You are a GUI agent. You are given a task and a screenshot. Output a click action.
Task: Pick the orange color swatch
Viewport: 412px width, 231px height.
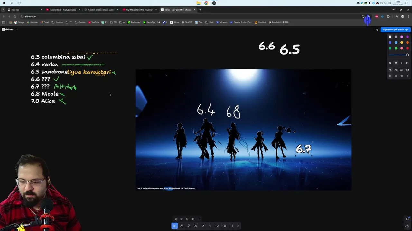(x=407, y=43)
